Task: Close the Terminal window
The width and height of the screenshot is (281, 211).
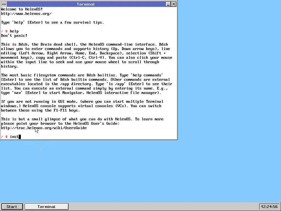Action: click(174, 4)
